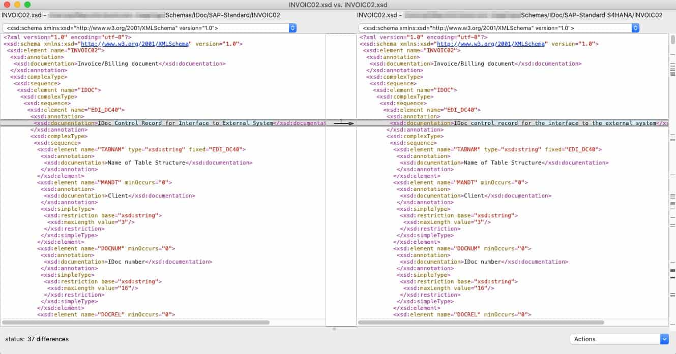Select the MANDT element line in right pane
The image size is (676, 354).
(x=460, y=182)
